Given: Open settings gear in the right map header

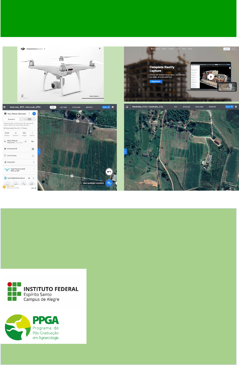Looking at the screenshot, I should point(236,107).
